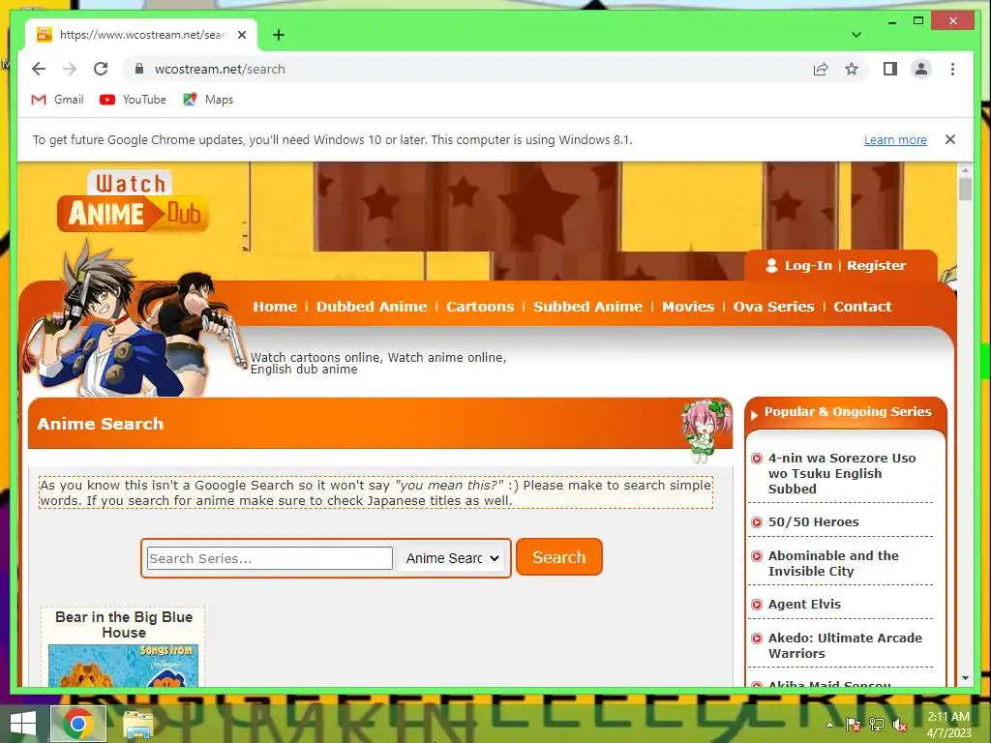Click the page scrollbar thumb
The image size is (991, 743).
click(965, 190)
